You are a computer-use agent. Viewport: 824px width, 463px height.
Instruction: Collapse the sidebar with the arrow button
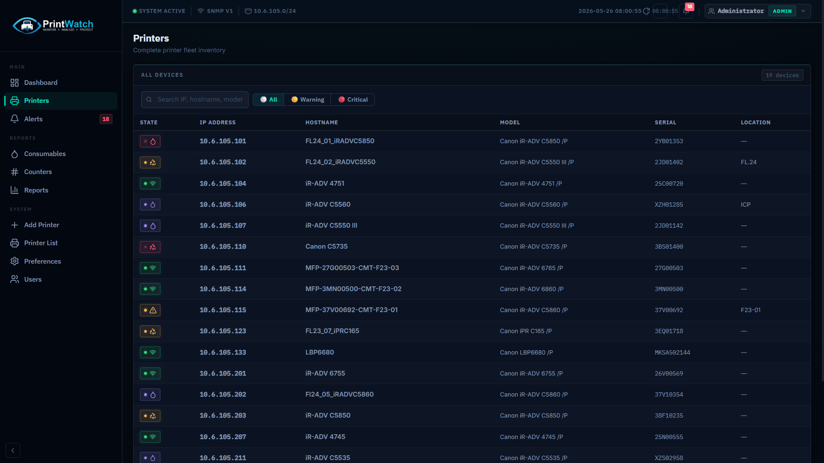click(13, 450)
